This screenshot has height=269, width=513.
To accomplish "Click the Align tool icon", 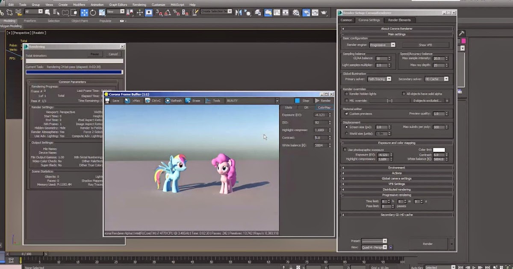I will 248,13.
